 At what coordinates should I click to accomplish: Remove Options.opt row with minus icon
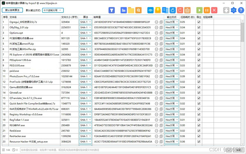tap(157, 33)
